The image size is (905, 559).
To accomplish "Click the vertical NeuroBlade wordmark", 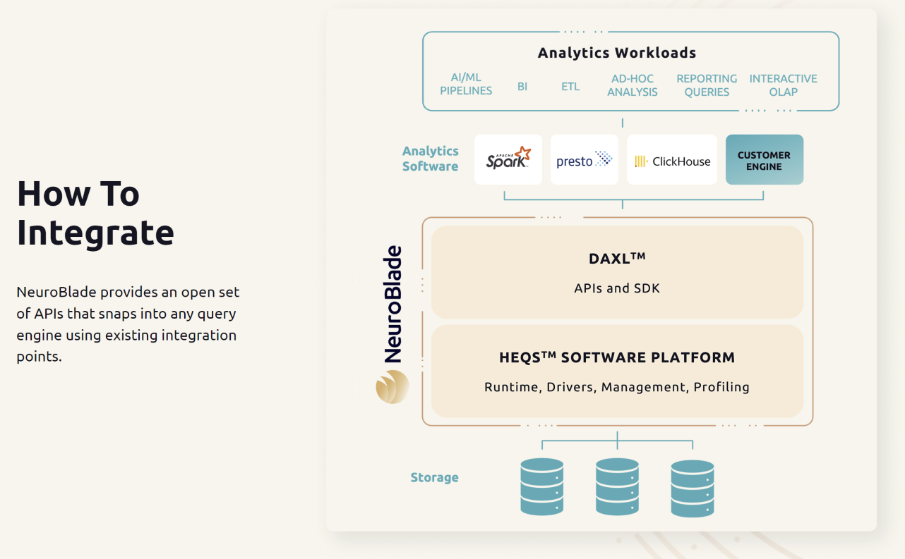I will pos(392,305).
